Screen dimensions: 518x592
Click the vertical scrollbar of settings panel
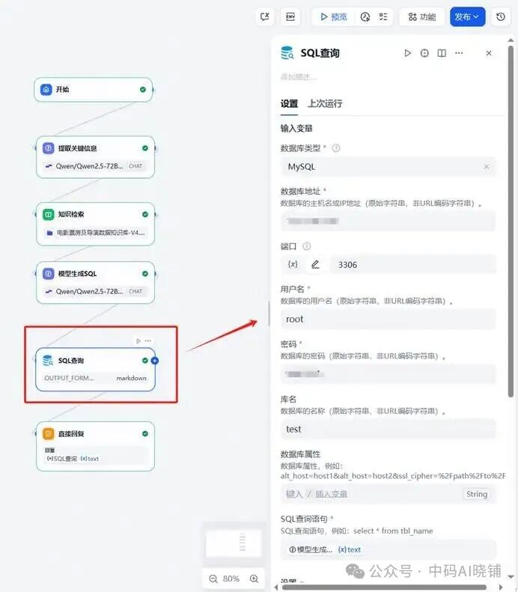[511, 222]
